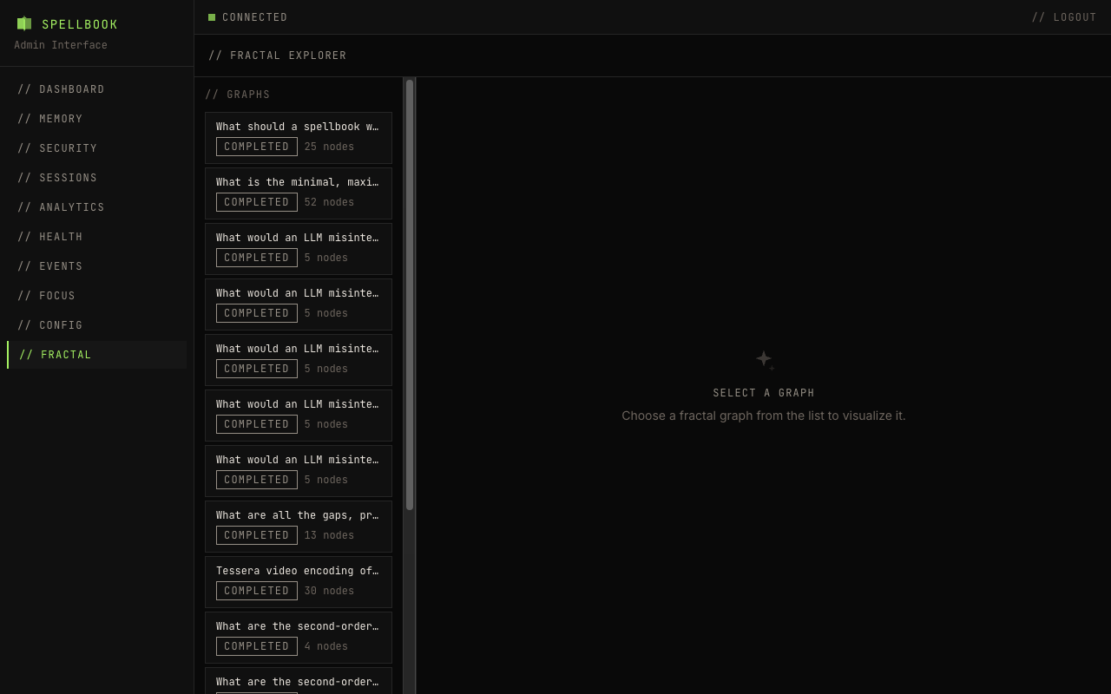
Task: View the Events section
Action: (x=50, y=266)
